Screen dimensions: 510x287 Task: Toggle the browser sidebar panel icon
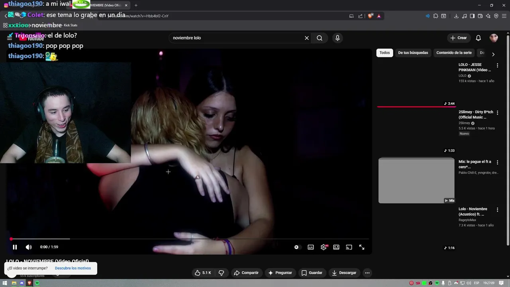(x=472, y=16)
